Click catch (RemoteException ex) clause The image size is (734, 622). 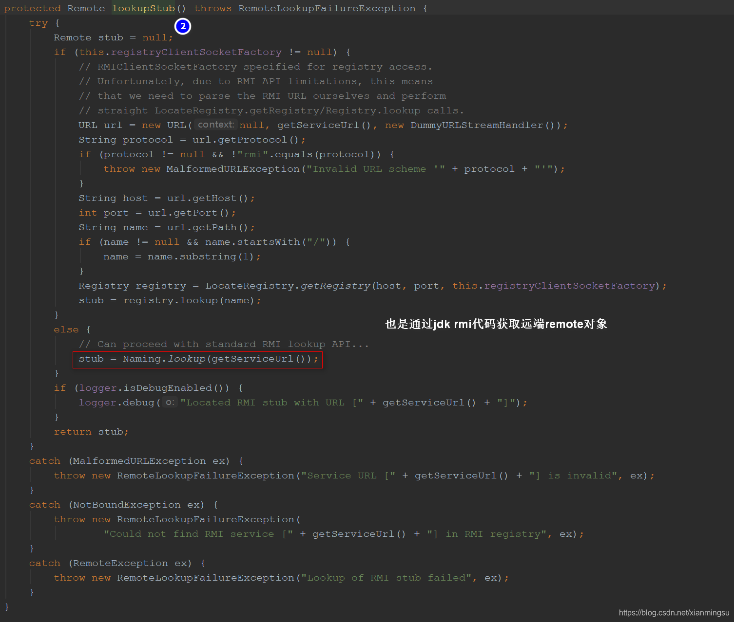111,563
